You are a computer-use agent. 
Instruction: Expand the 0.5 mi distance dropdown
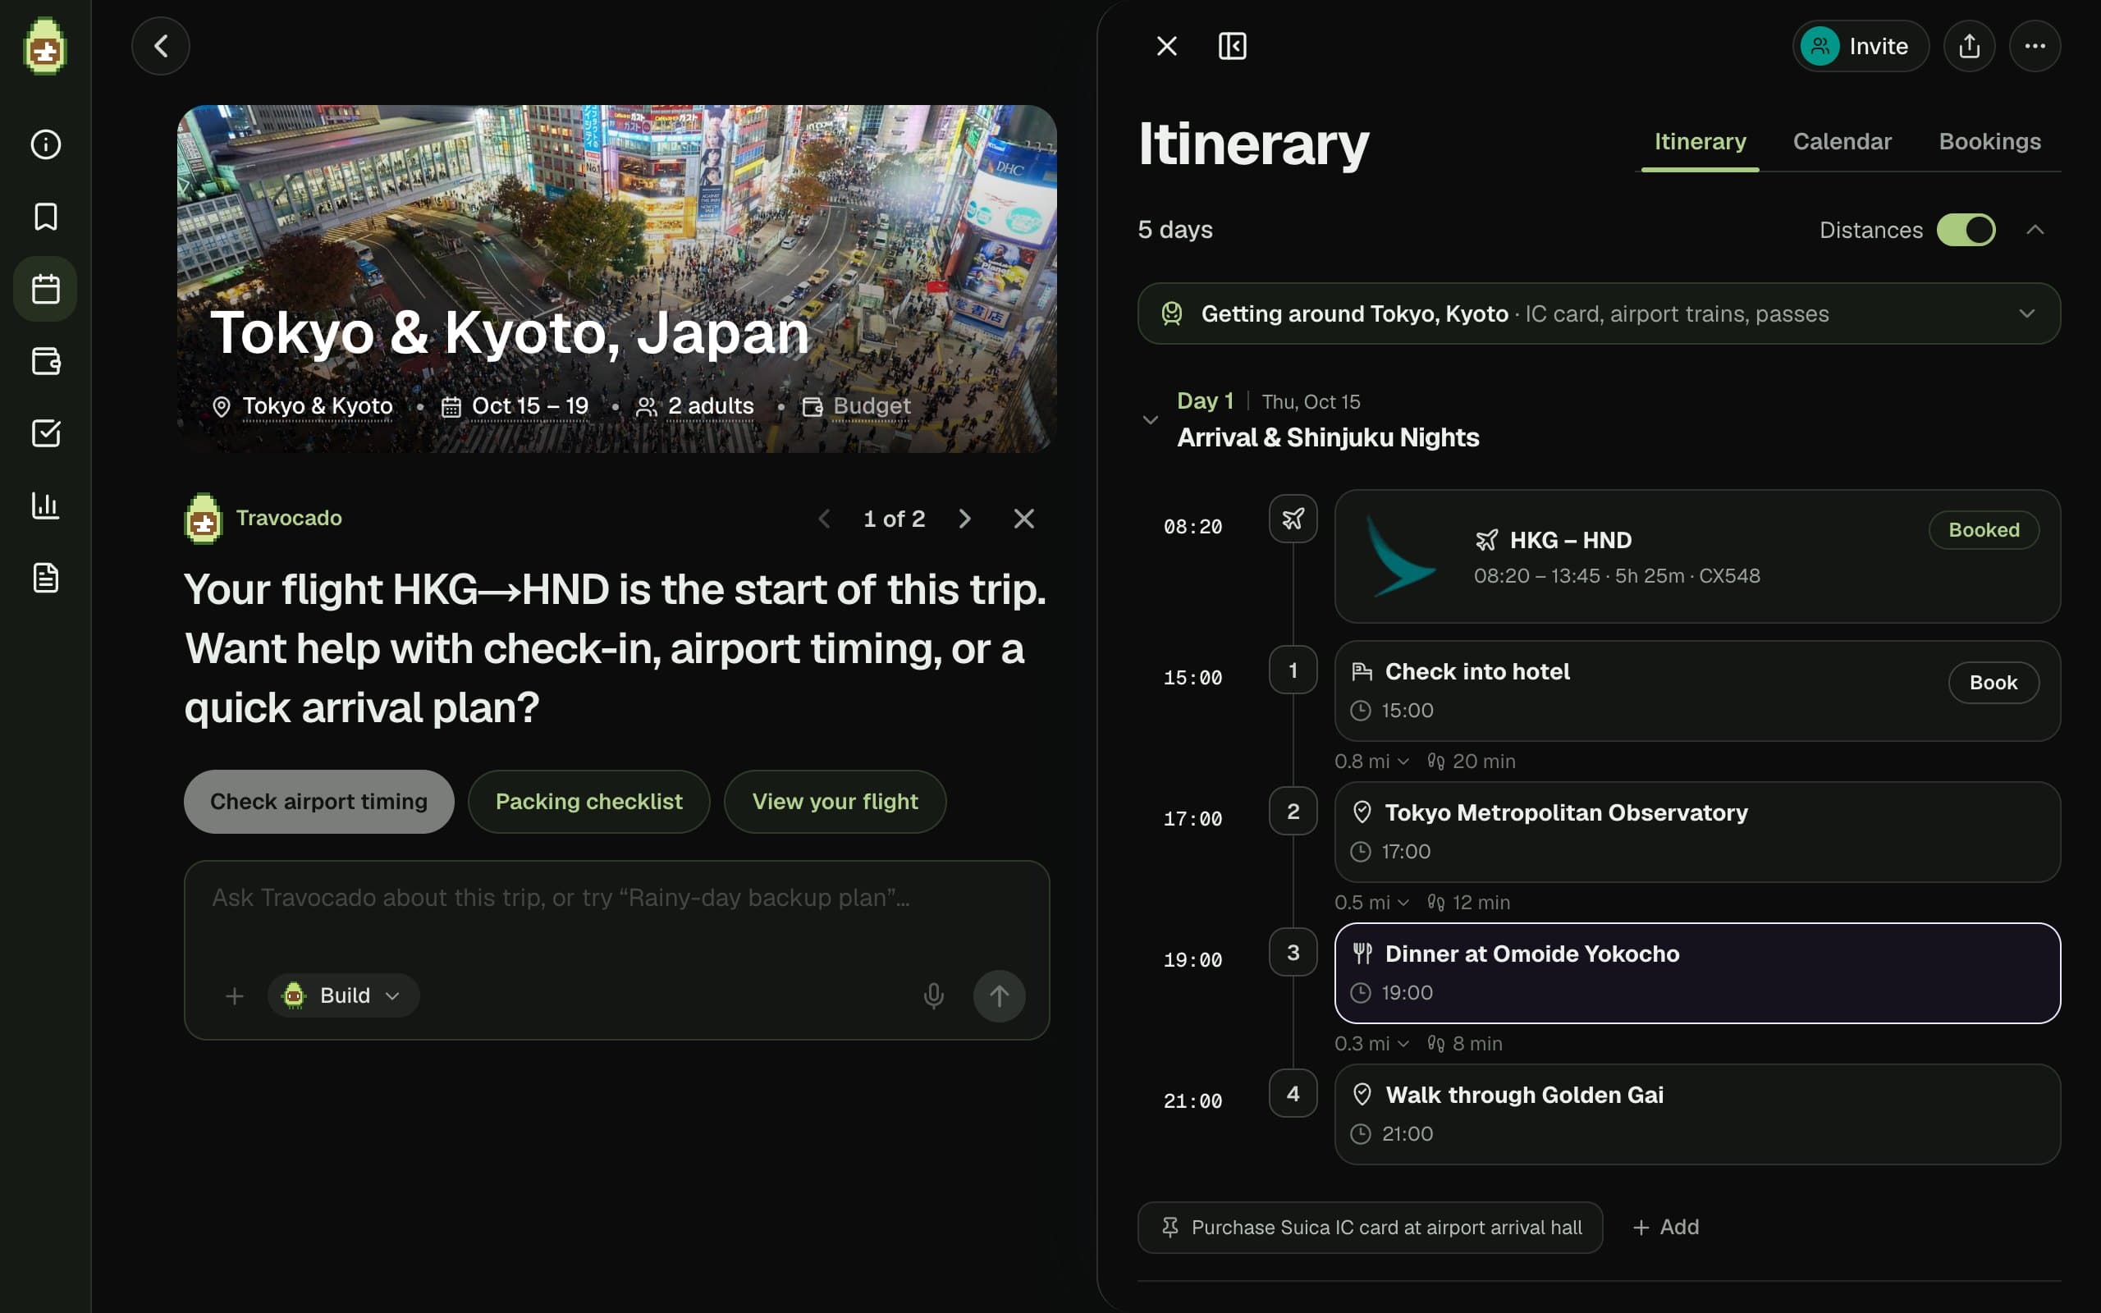point(1371,902)
